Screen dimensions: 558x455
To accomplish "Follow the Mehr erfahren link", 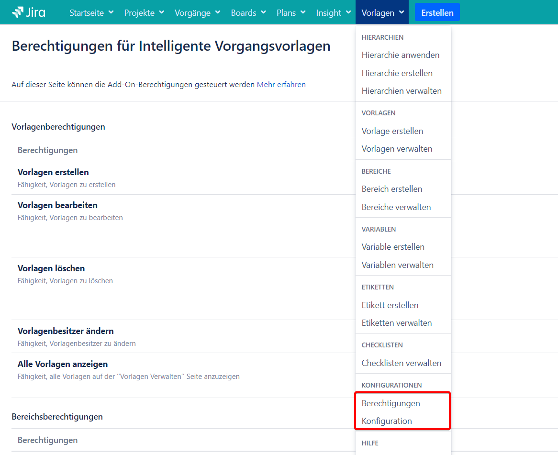I will pos(281,85).
